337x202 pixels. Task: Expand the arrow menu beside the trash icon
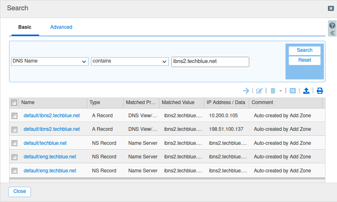281,91
